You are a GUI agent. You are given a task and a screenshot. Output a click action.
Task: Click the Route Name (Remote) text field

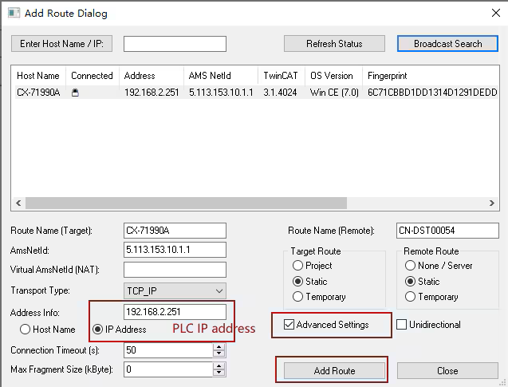(447, 231)
